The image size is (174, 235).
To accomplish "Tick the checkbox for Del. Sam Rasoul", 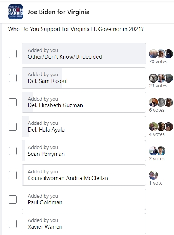I will pyautogui.click(x=13, y=78).
